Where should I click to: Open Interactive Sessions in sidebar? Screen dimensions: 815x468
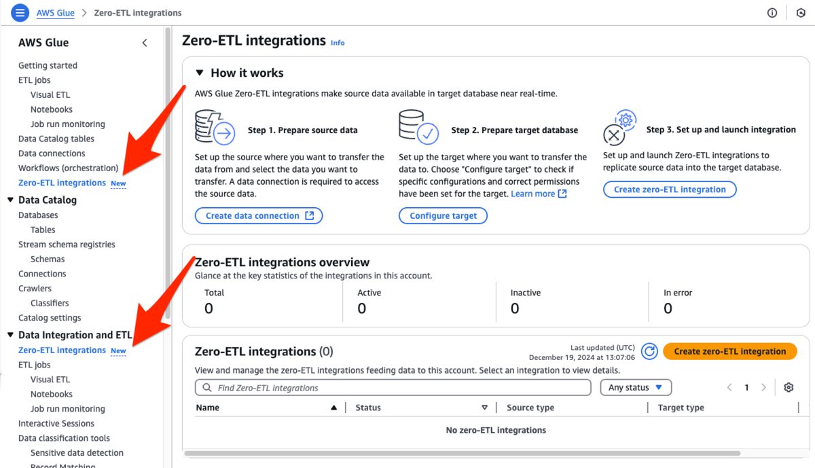pos(56,423)
